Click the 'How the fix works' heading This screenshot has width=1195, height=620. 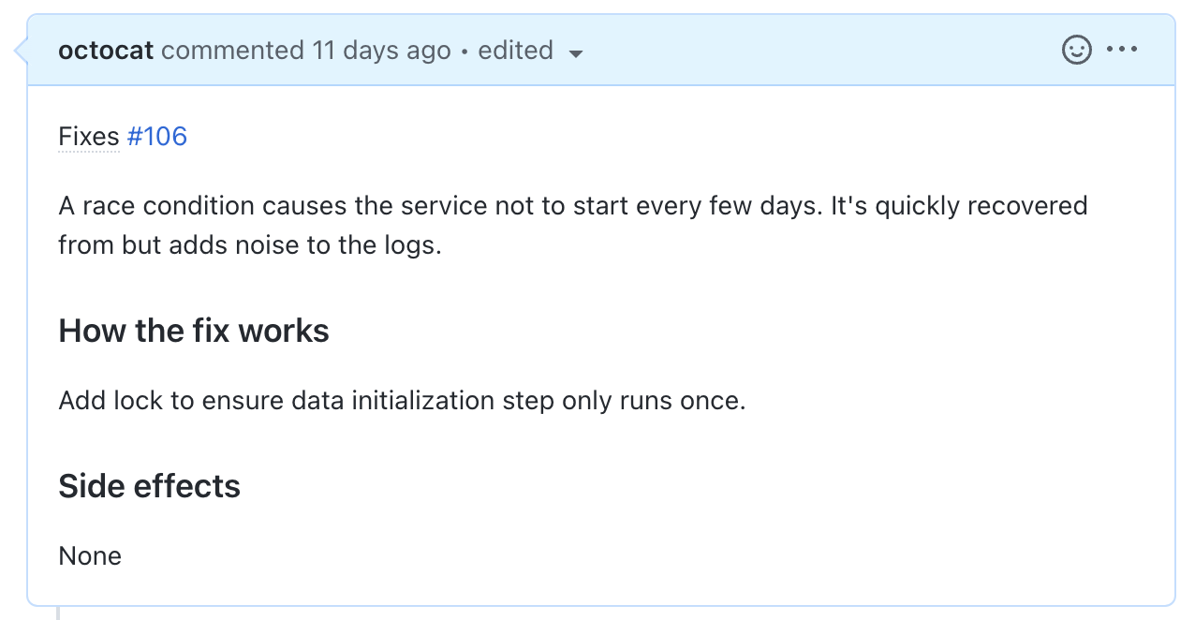[194, 331]
